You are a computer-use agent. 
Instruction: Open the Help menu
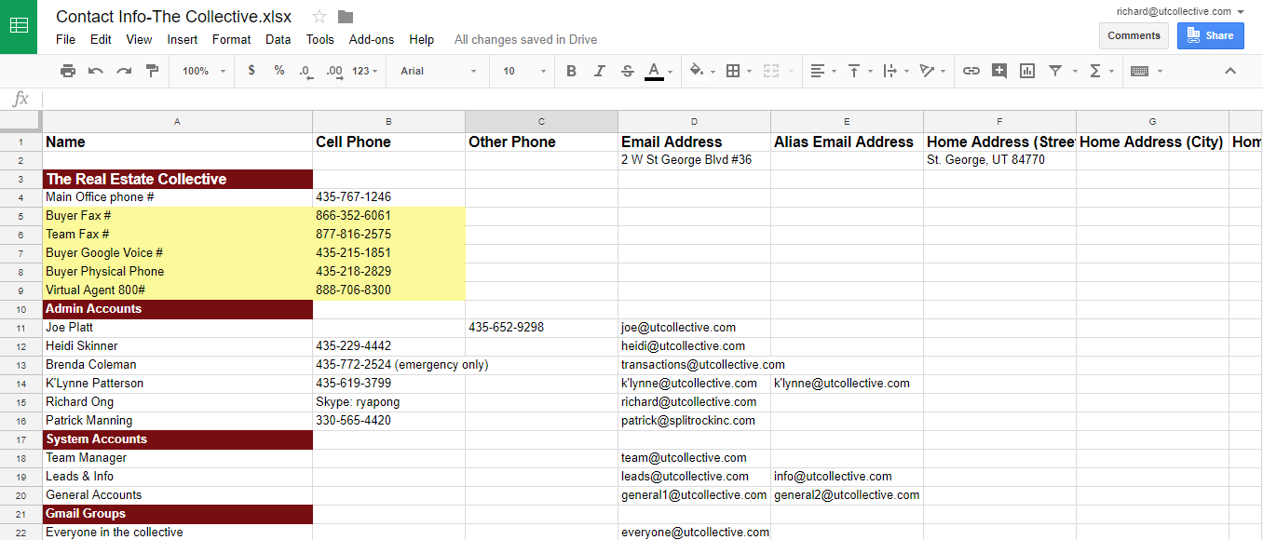pos(421,39)
